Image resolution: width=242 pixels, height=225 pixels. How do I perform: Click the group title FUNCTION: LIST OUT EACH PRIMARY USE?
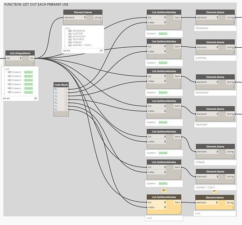36,4
